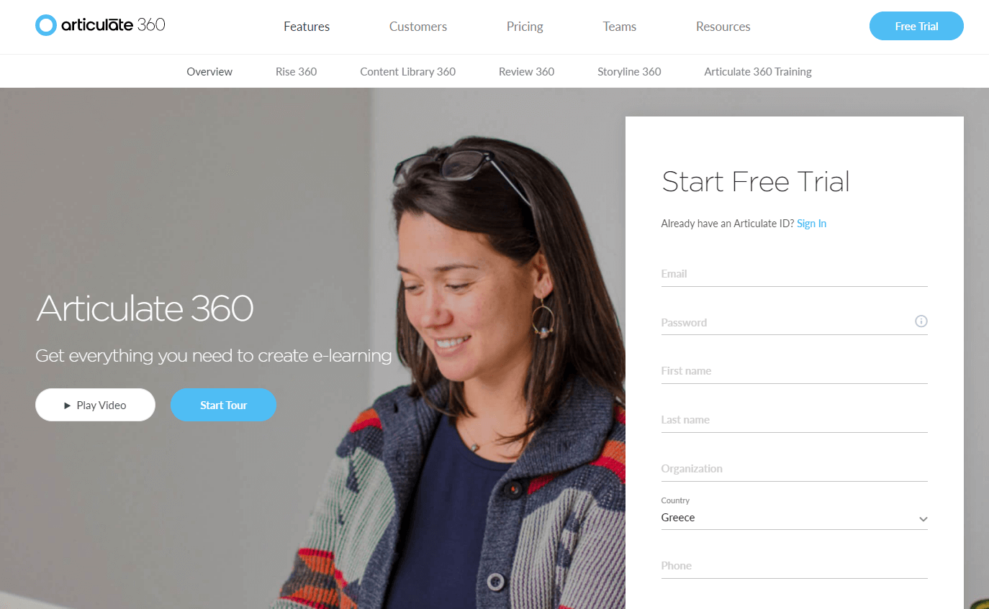The height and width of the screenshot is (609, 989).
Task: Open the Customers page
Action: [x=418, y=27]
